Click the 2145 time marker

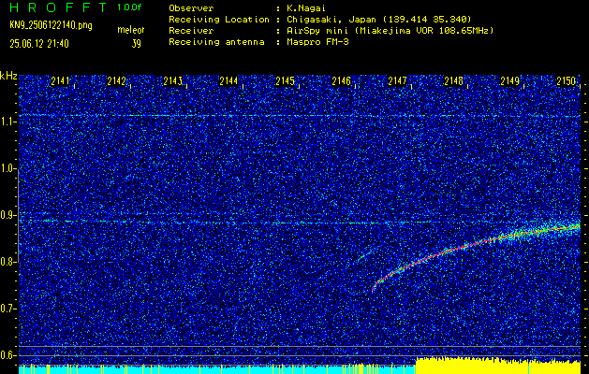(285, 81)
